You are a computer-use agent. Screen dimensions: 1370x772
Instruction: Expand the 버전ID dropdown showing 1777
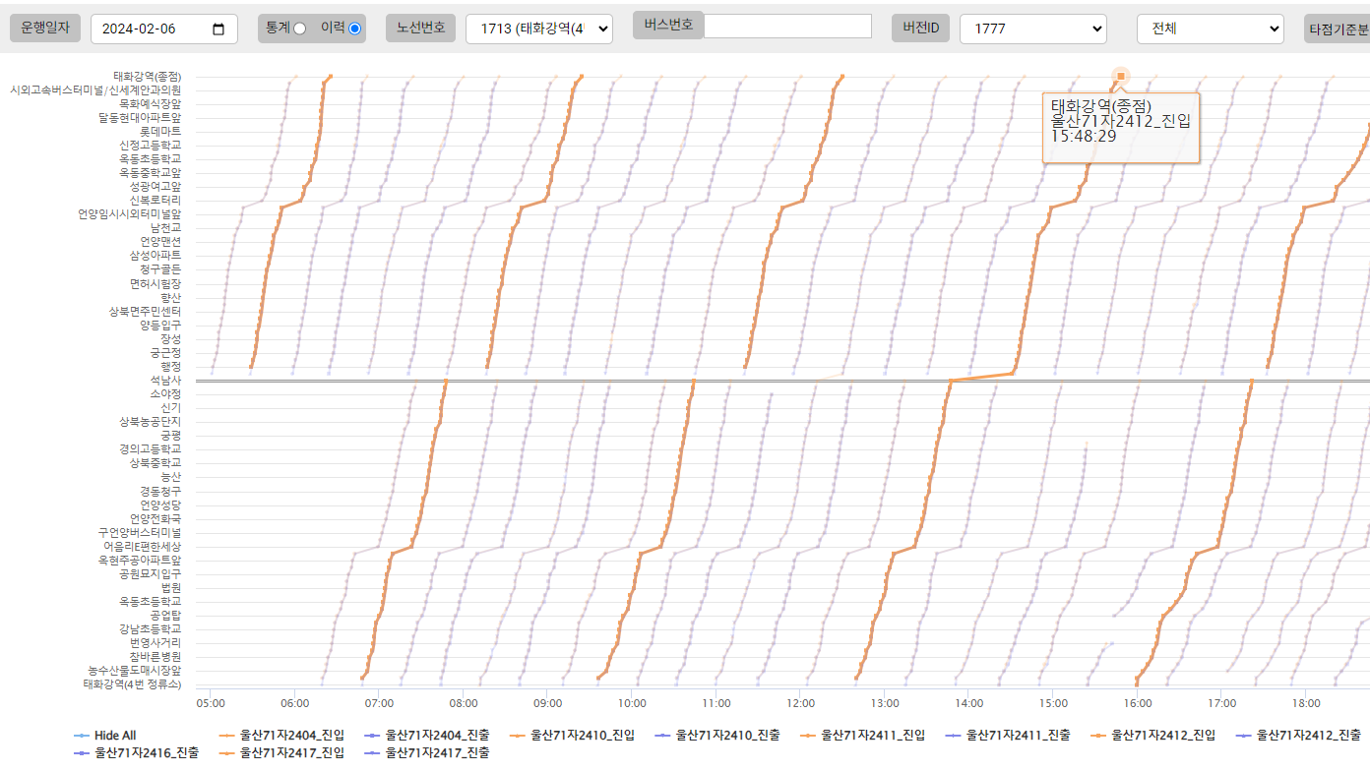click(1032, 29)
